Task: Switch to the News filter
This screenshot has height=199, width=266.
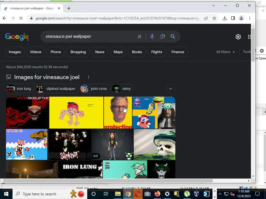Action: (100, 52)
